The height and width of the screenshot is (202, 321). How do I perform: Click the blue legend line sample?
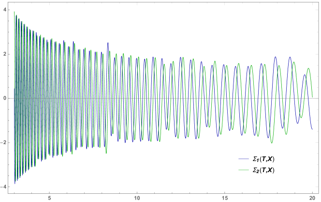coord(244,159)
